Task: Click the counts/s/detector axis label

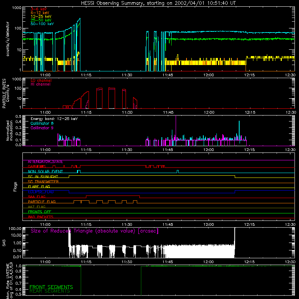Action: 7,39
